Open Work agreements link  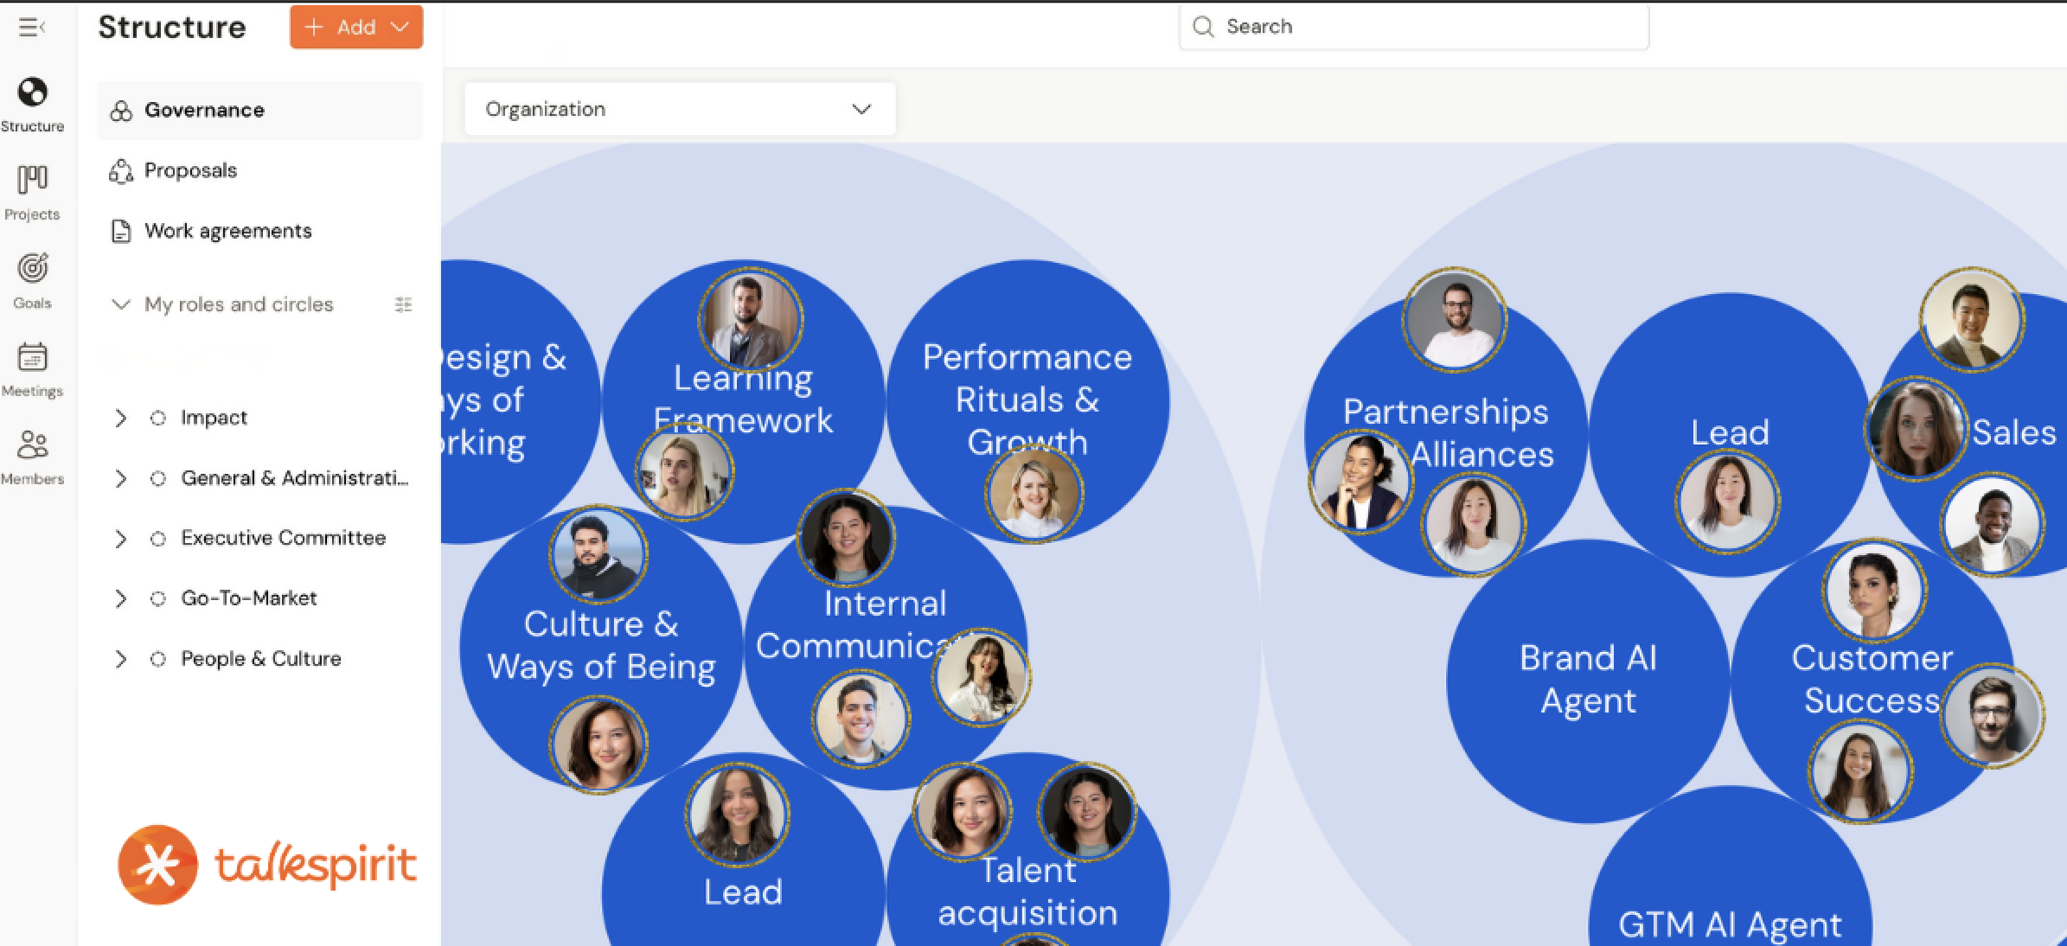click(x=227, y=231)
